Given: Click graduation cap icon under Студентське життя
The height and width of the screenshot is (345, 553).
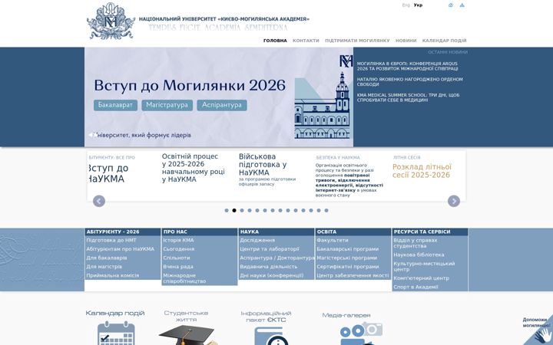Looking at the screenshot, I should [x=187, y=335].
